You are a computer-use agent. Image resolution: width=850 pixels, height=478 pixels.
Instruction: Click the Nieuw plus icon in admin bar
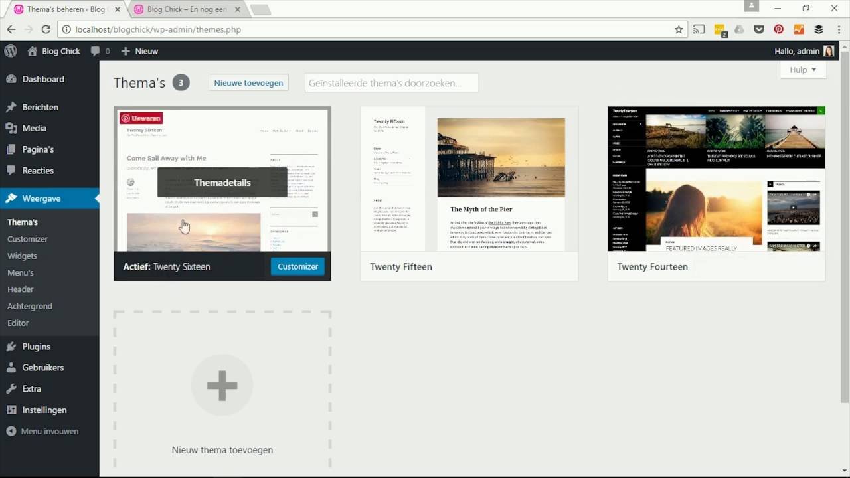pos(126,51)
